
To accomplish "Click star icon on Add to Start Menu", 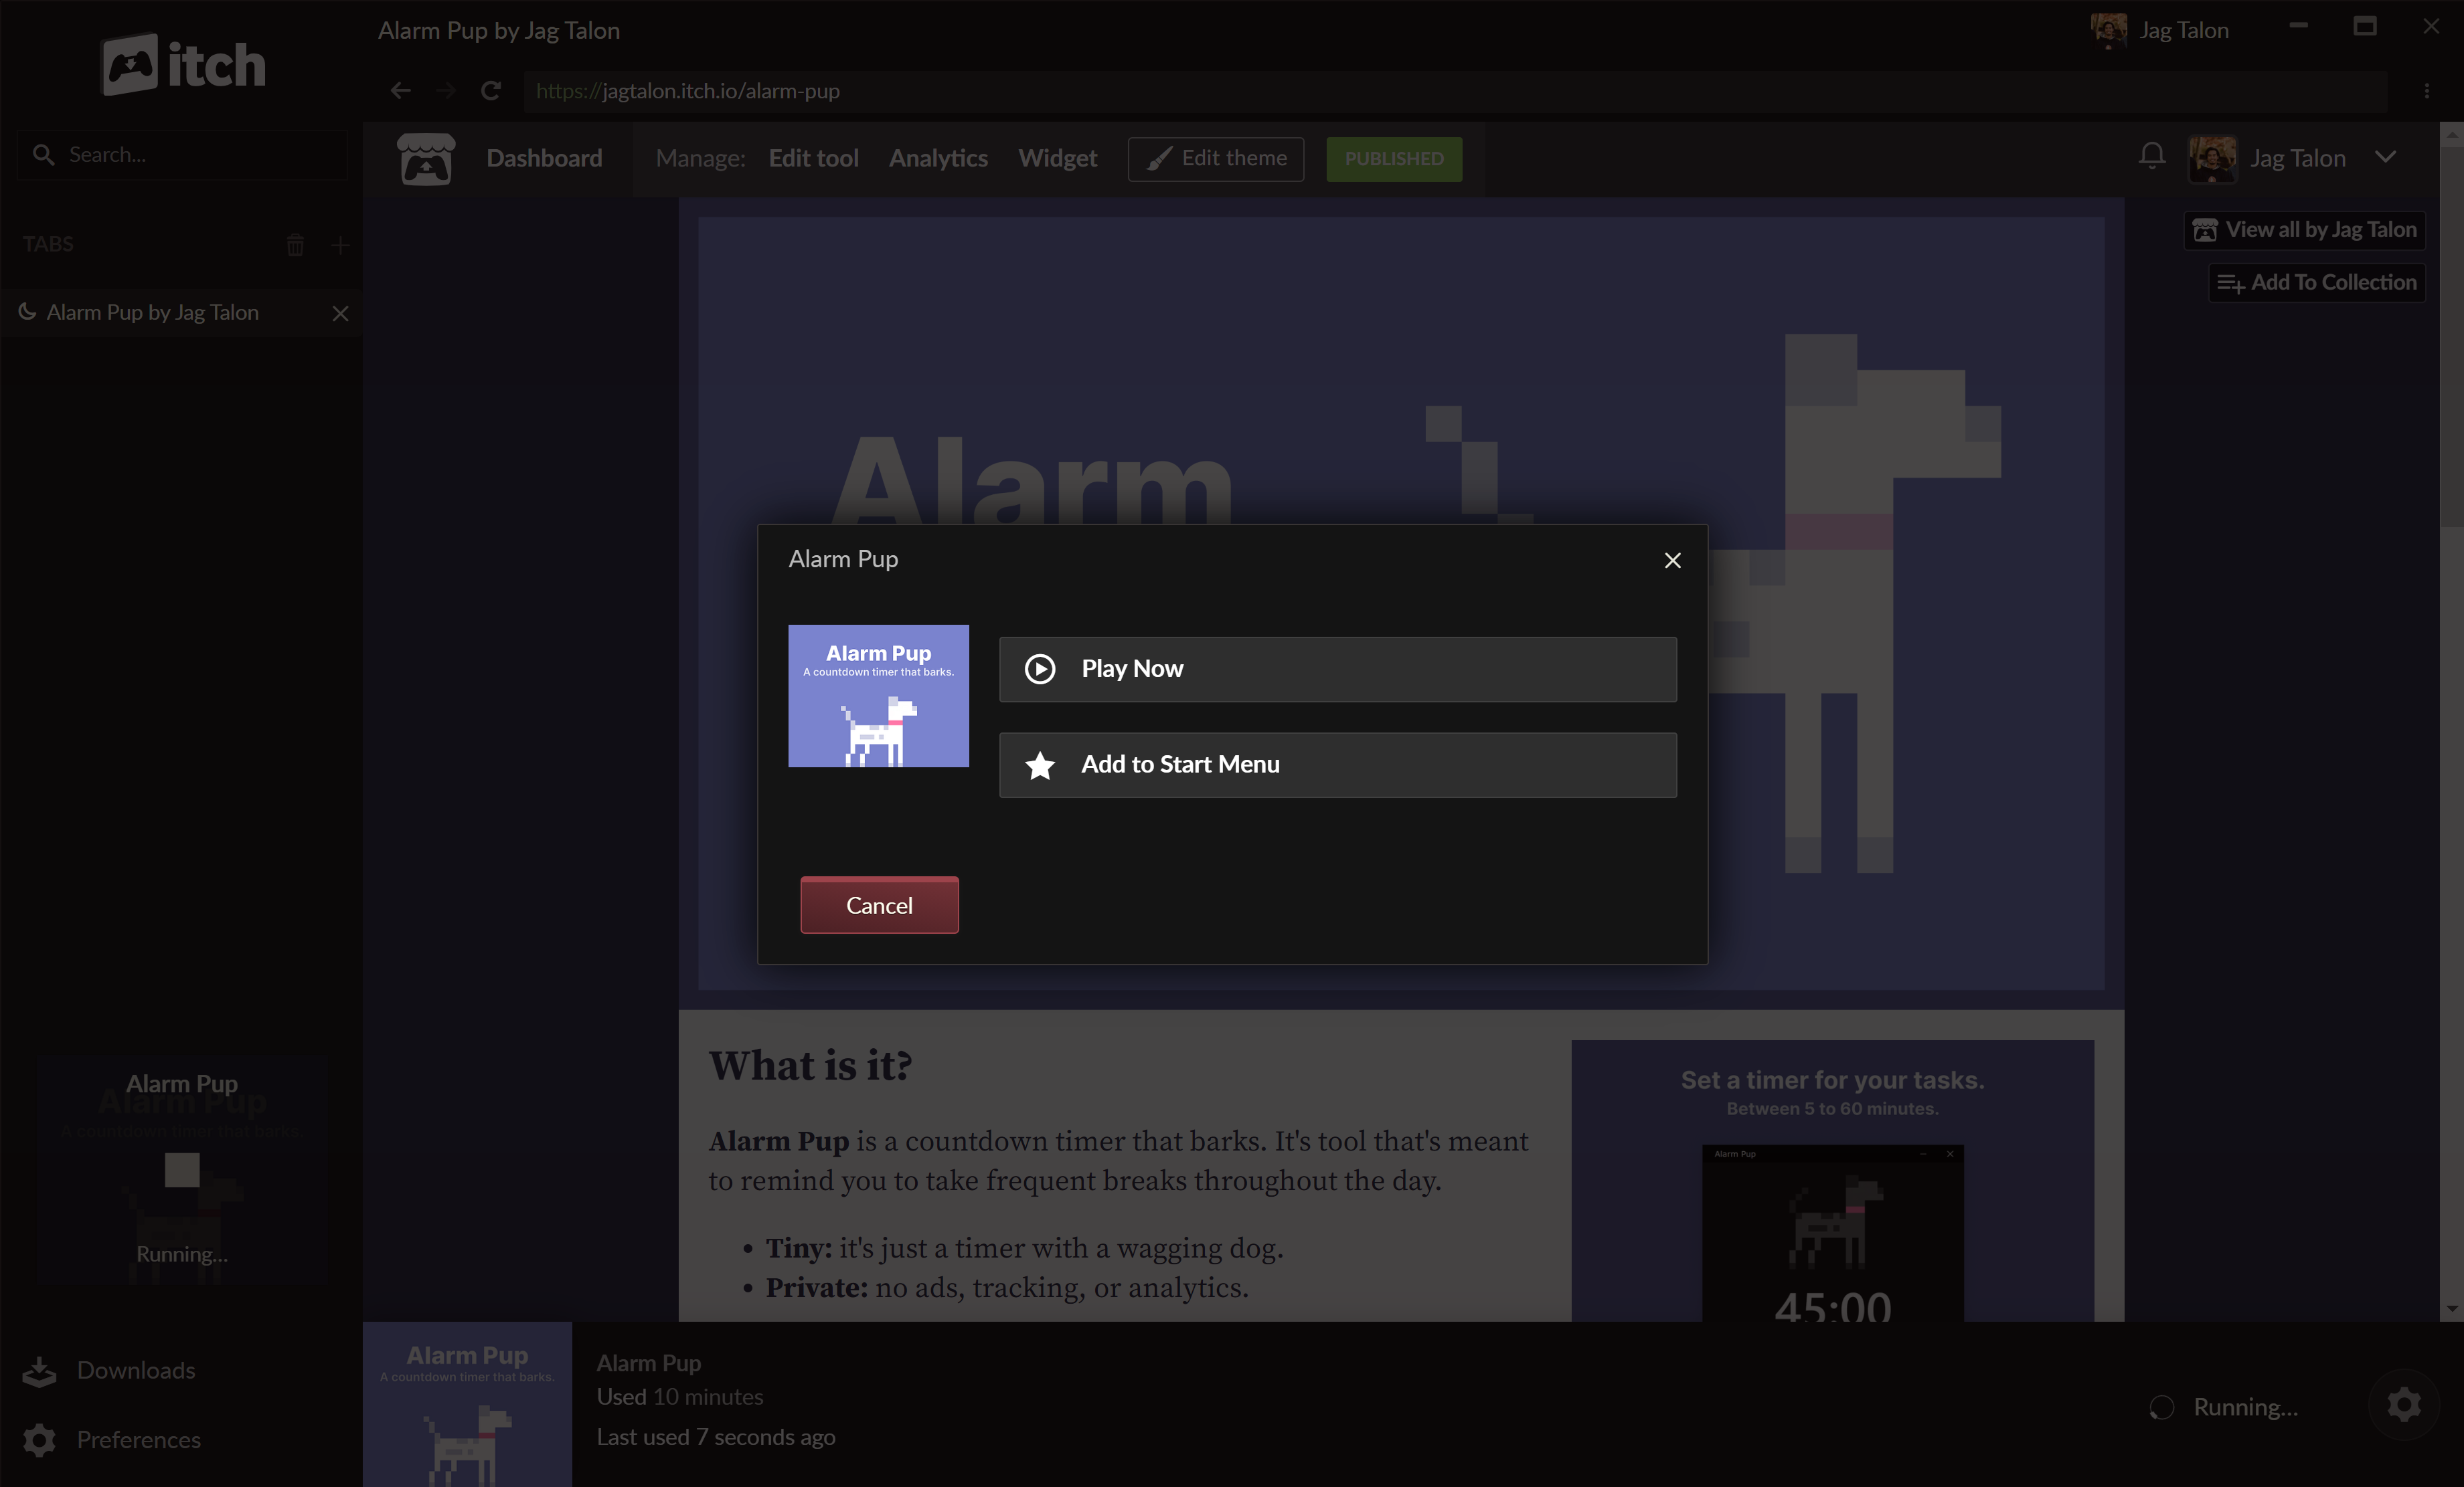I will (1040, 765).
